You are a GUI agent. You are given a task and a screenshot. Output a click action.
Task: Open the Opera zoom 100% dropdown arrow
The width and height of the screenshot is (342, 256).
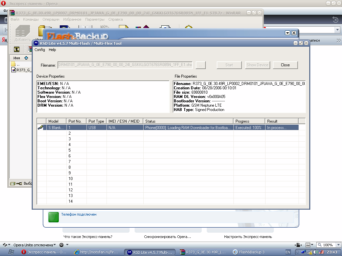tap(338, 245)
